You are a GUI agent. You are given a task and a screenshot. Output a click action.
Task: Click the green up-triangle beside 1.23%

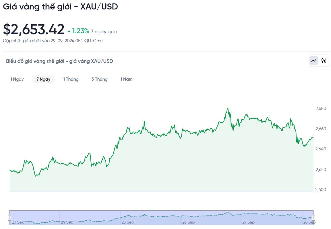click(69, 31)
